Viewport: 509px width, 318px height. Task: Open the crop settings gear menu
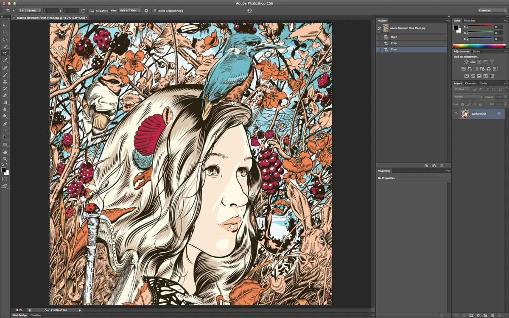click(146, 11)
